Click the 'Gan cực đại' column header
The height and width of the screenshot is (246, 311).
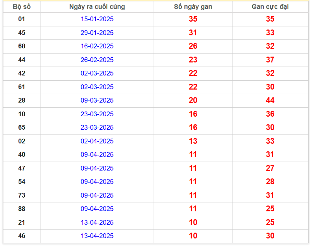[270, 7]
